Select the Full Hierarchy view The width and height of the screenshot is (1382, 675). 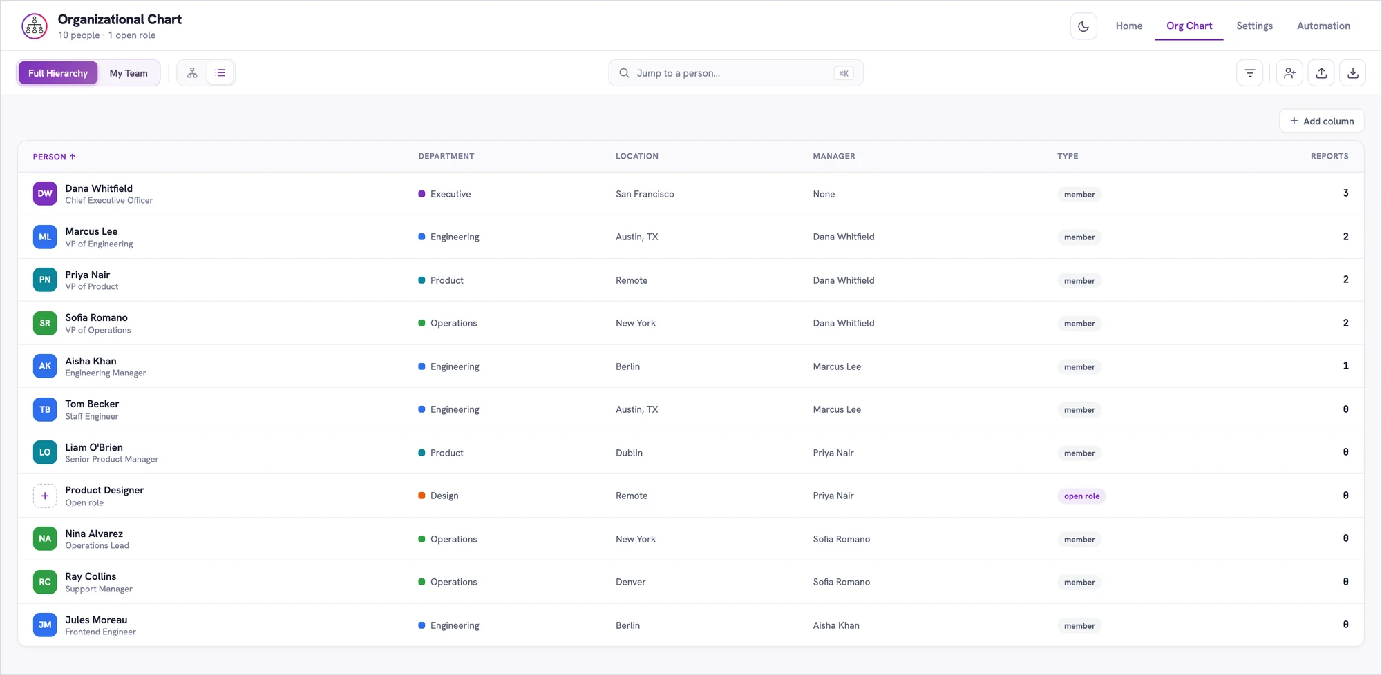coord(58,73)
